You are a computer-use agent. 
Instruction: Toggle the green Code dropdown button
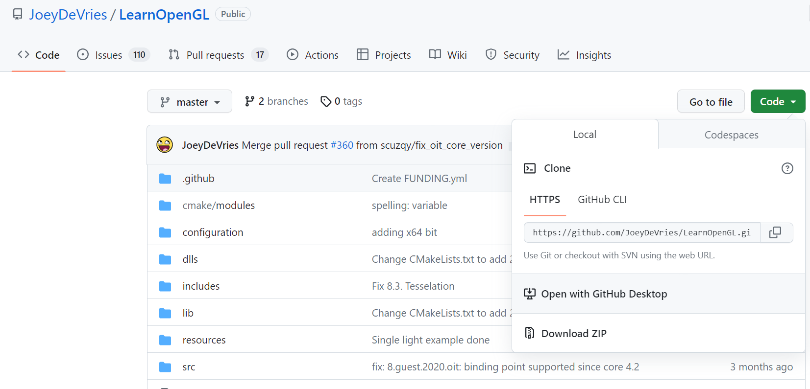click(x=778, y=101)
